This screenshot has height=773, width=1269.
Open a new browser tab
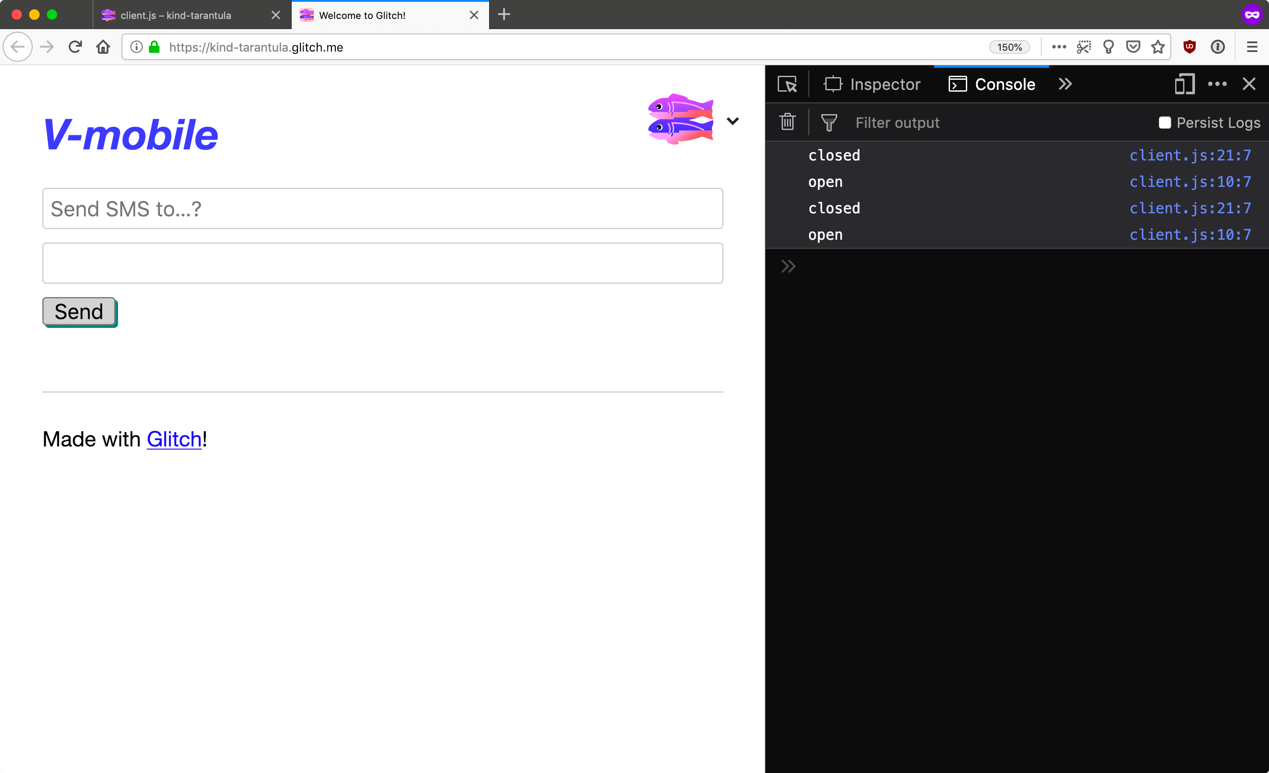(x=504, y=15)
